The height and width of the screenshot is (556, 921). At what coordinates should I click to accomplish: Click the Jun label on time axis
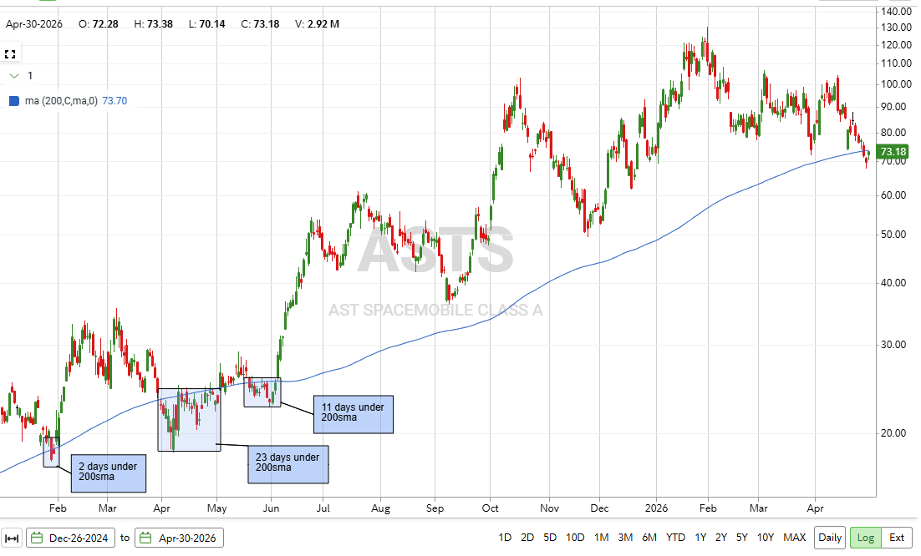pos(271,508)
